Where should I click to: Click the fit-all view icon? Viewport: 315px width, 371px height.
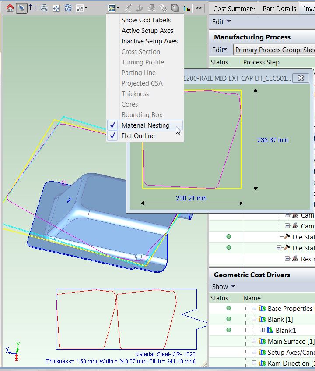pos(56,8)
